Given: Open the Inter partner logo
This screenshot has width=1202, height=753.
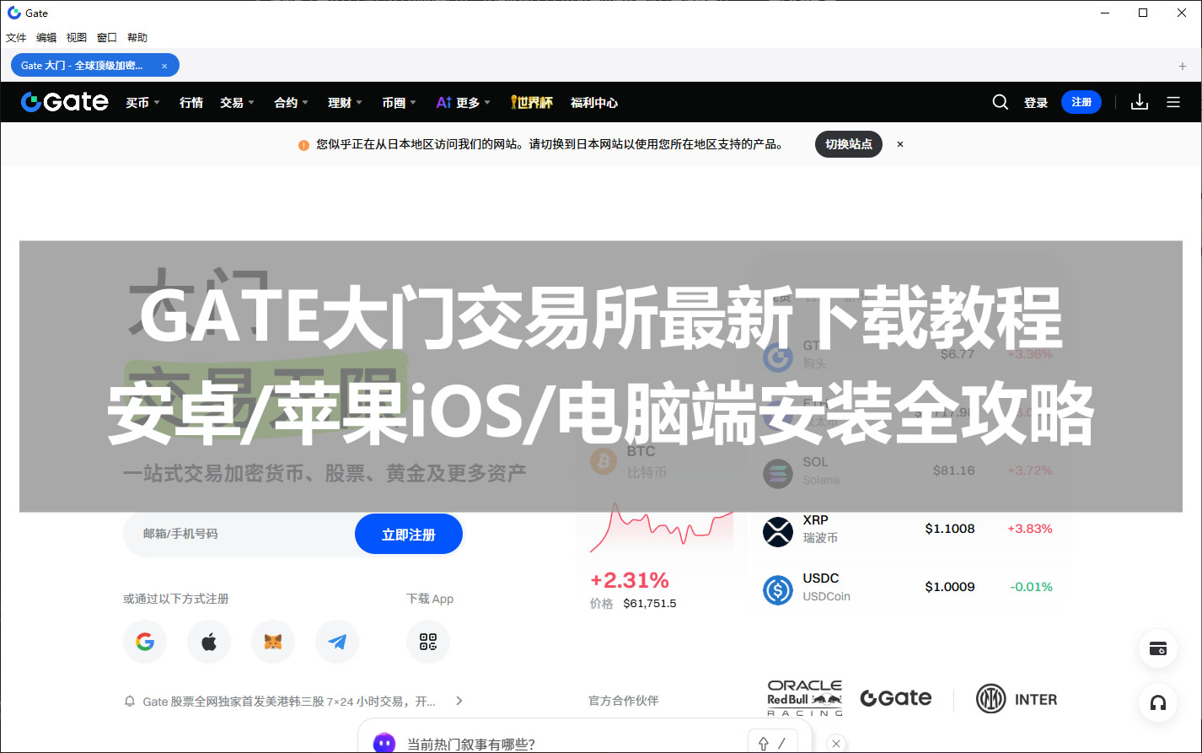Looking at the screenshot, I should [x=1016, y=699].
